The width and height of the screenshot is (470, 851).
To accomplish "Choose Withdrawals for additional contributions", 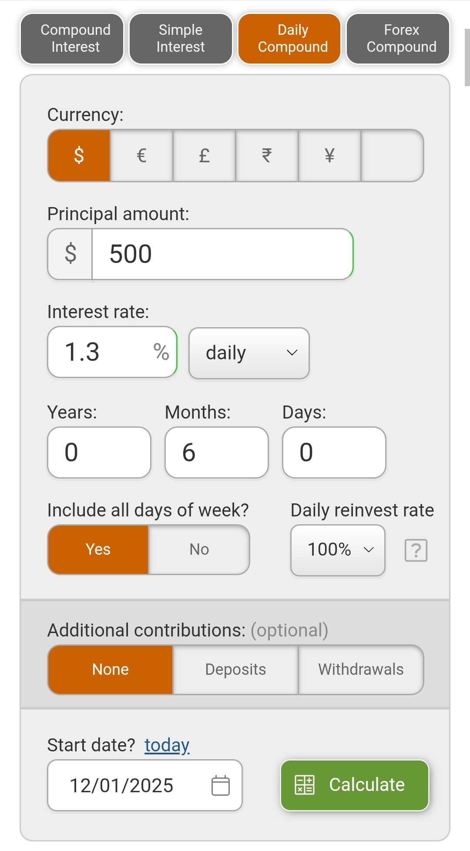I will click(361, 670).
